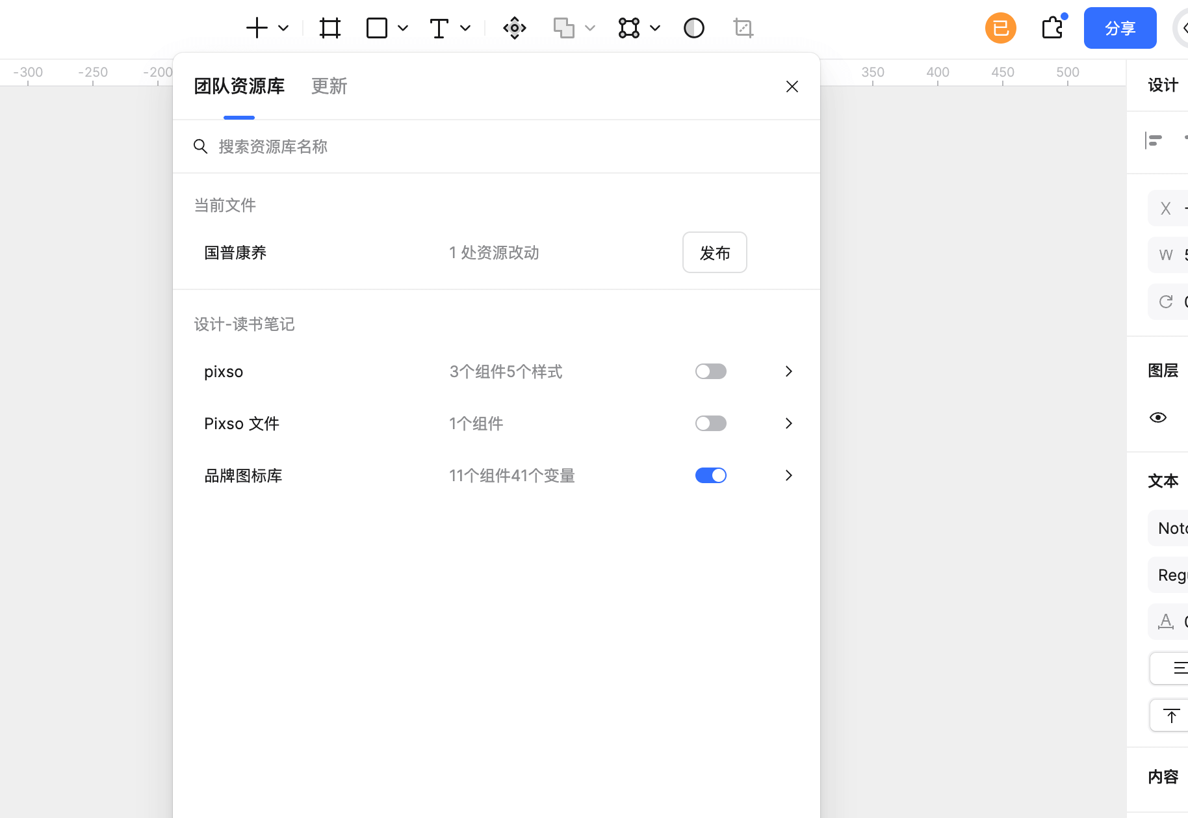Toggle layer visibility in the 图层 panel
This screenshot has width=1188, height=818.
[1159, 417]
